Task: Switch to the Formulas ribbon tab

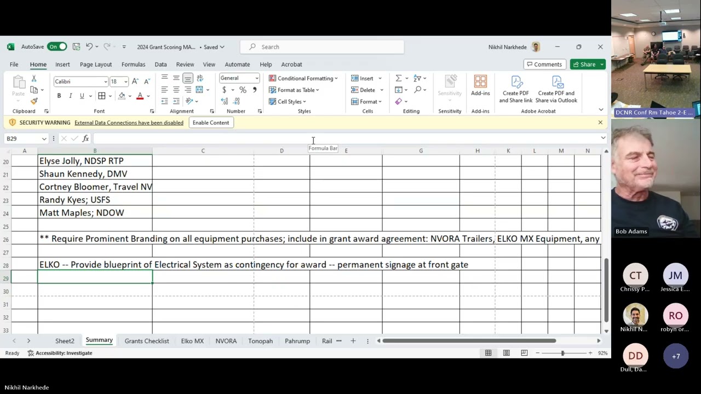Action: tap(134, 64)
